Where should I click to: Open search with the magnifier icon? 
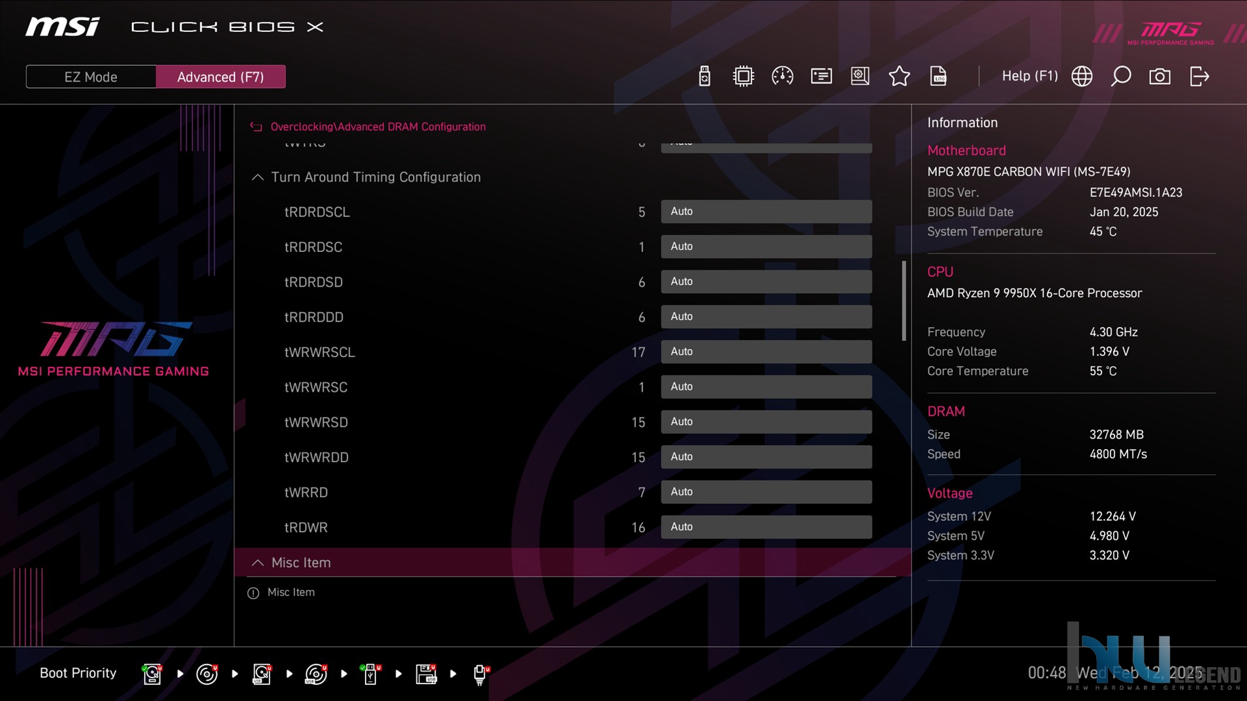tap(1121, 76)
